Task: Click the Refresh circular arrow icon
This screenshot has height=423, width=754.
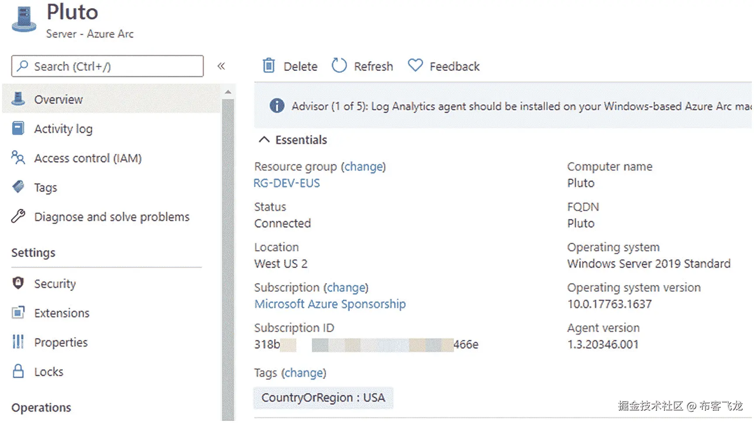Action: [339, 66]
